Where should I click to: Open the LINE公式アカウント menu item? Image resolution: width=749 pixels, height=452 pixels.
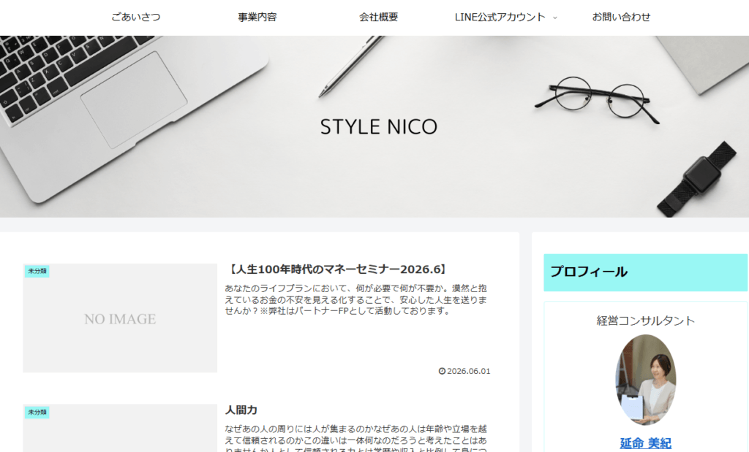point(500,18)
